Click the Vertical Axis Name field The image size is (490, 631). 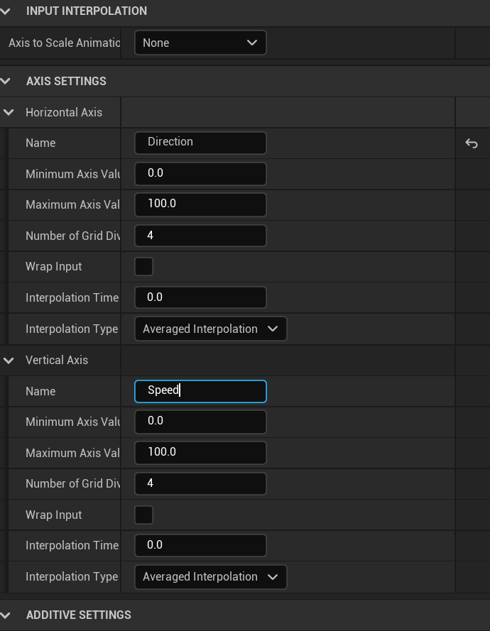200,391
